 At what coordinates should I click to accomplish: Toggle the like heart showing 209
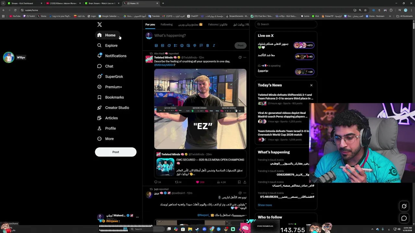(x=200, y=182)
